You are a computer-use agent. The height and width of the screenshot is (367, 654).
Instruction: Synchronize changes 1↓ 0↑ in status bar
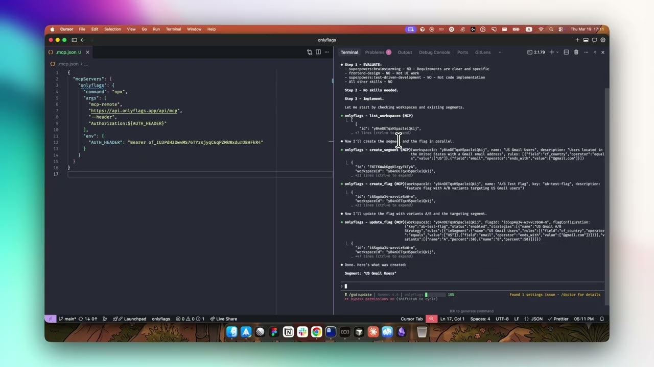tap(88, 319)
